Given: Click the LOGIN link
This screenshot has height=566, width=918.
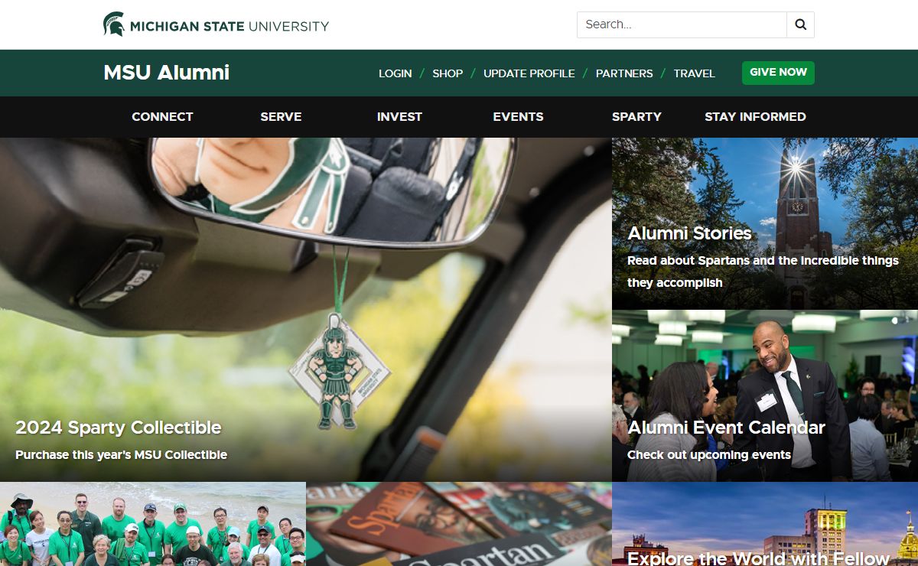Looking at the screenshot, I should [x=395, y=73].
